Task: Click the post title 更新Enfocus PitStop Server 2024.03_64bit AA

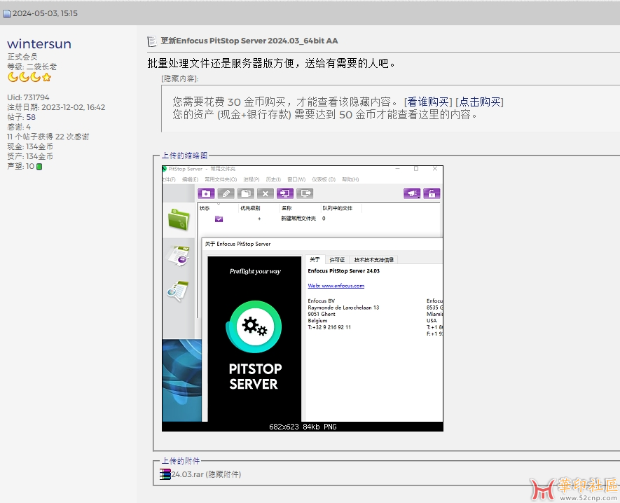Action: point(249,41)
